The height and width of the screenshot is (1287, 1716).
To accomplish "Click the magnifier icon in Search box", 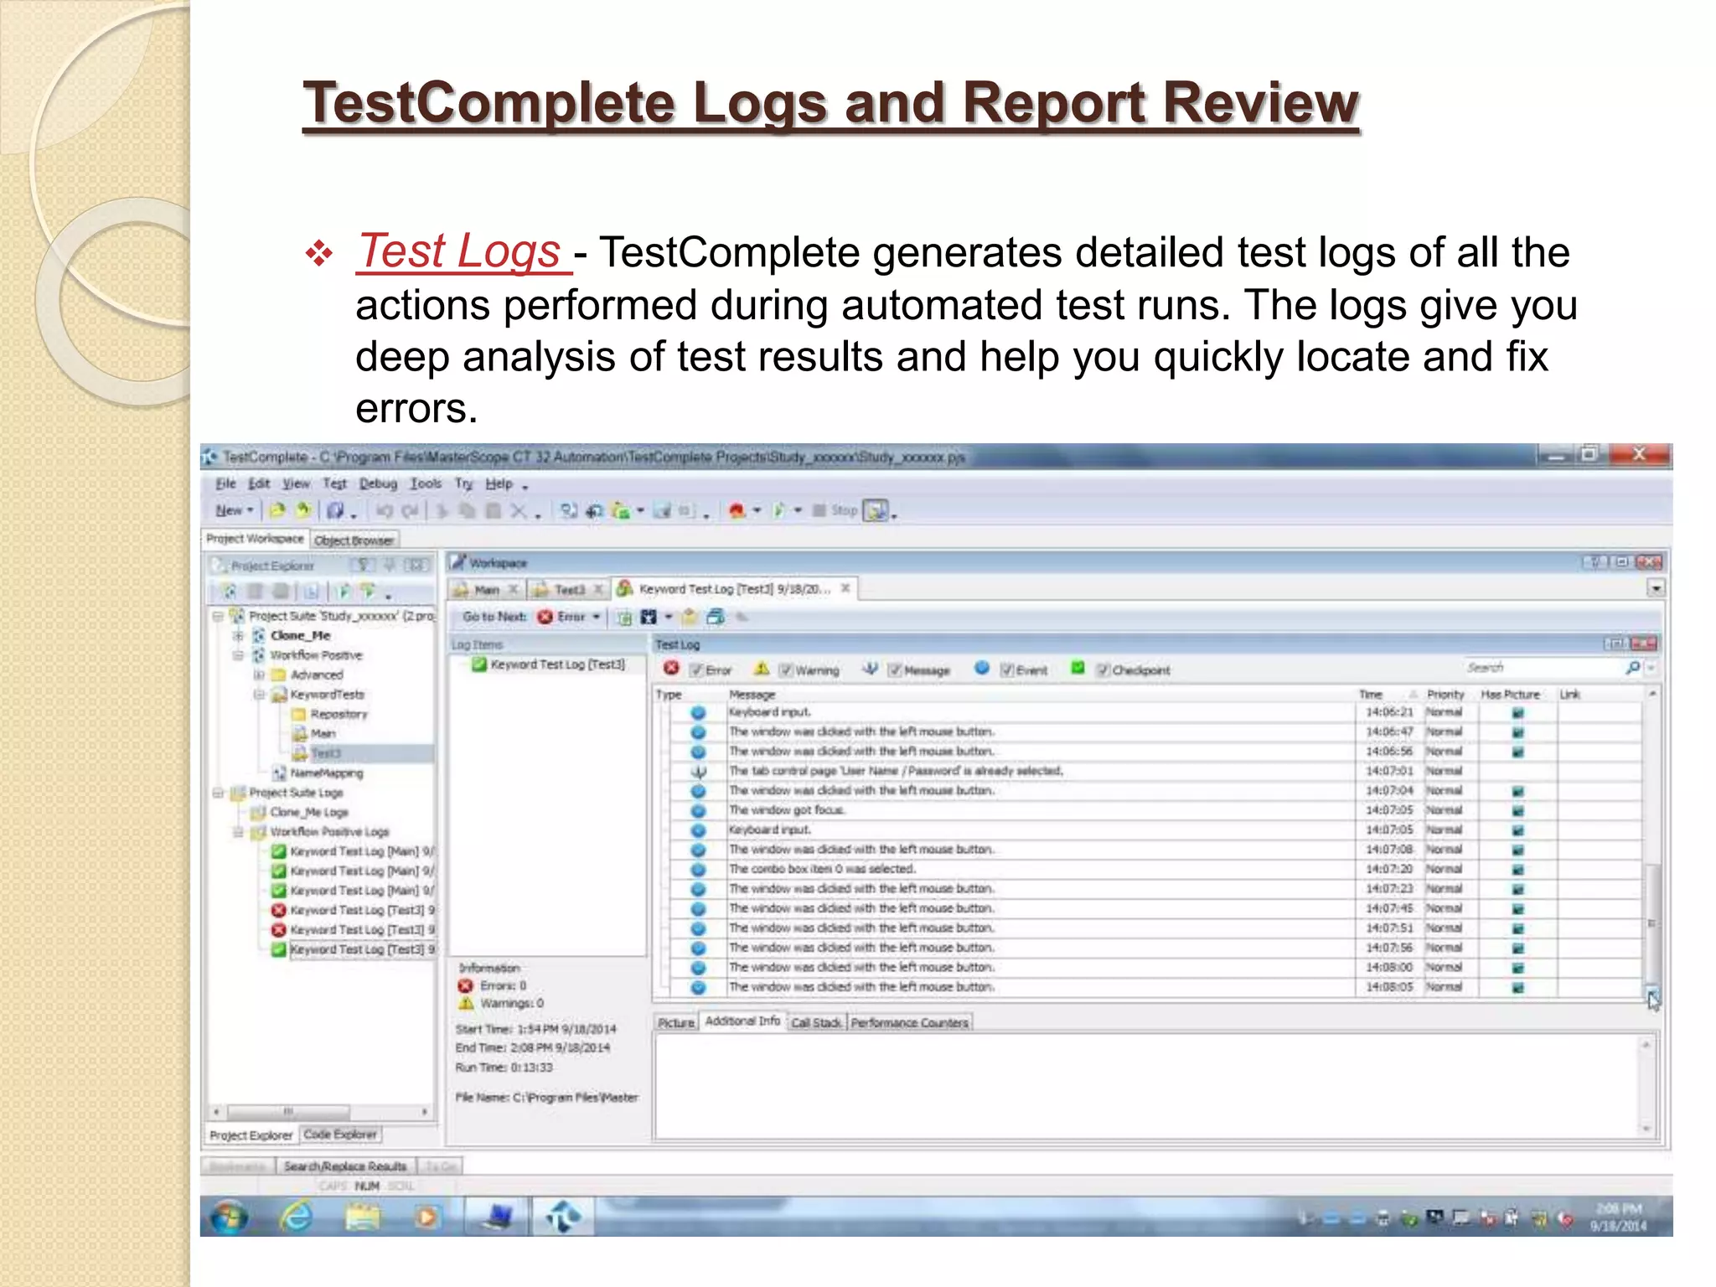I will click(1632, 668).
